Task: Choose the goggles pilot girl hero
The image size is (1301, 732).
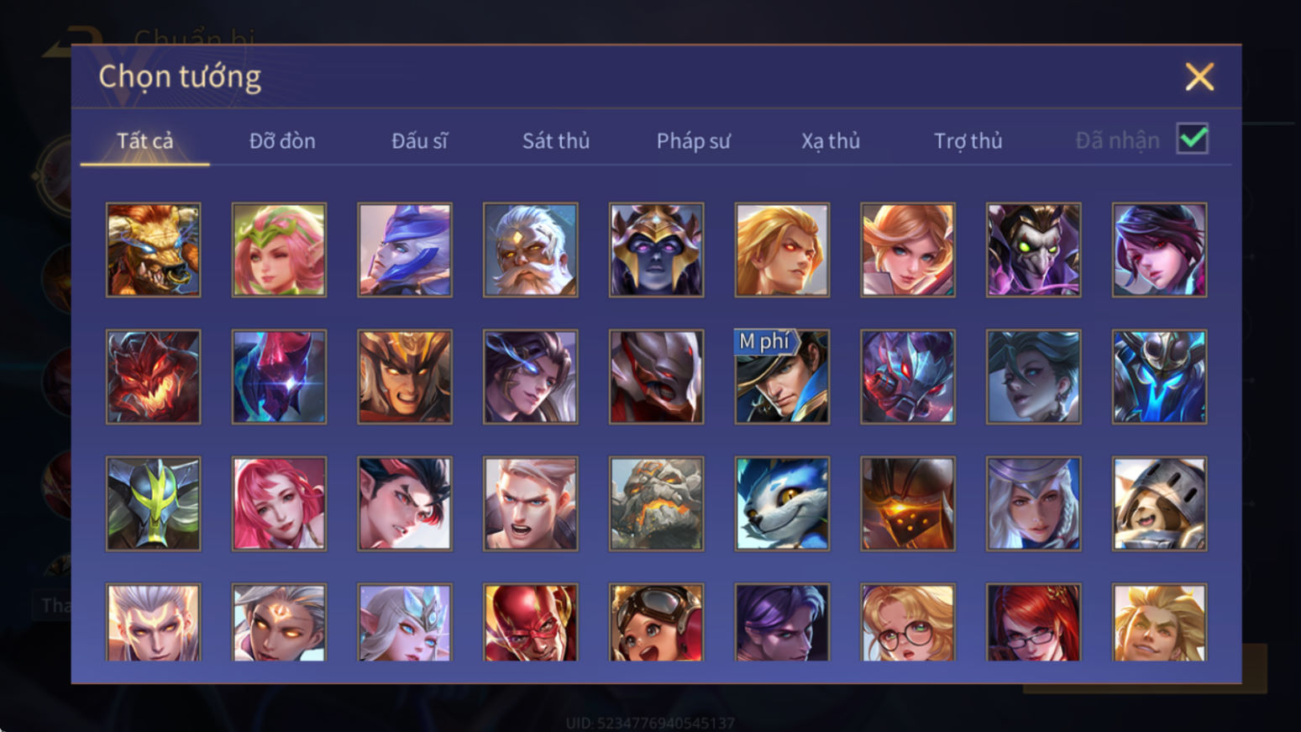Action: tap(656, 622)
